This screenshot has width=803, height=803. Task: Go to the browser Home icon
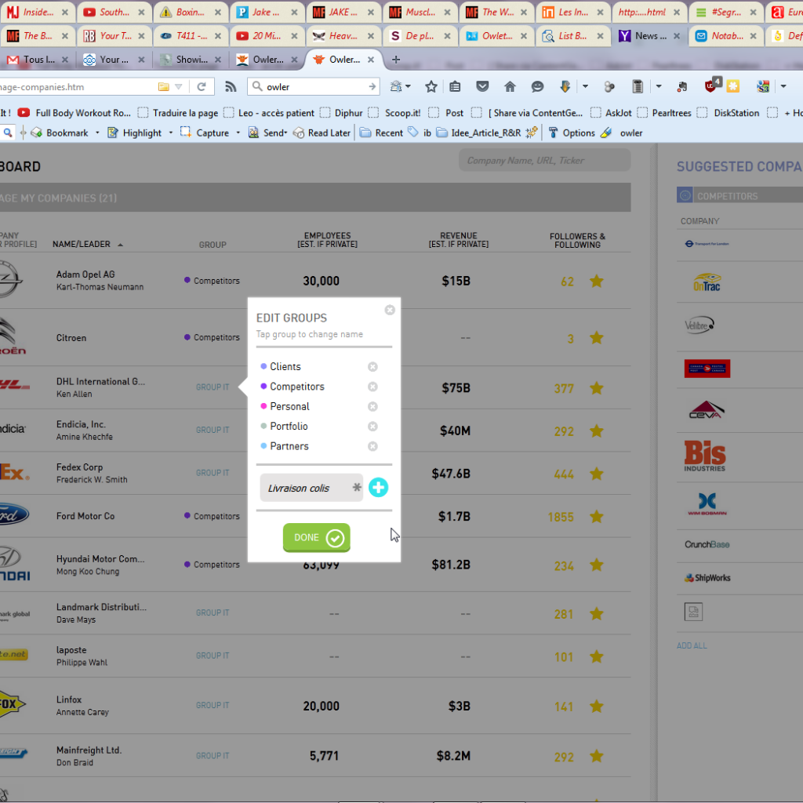pos(510,86)
